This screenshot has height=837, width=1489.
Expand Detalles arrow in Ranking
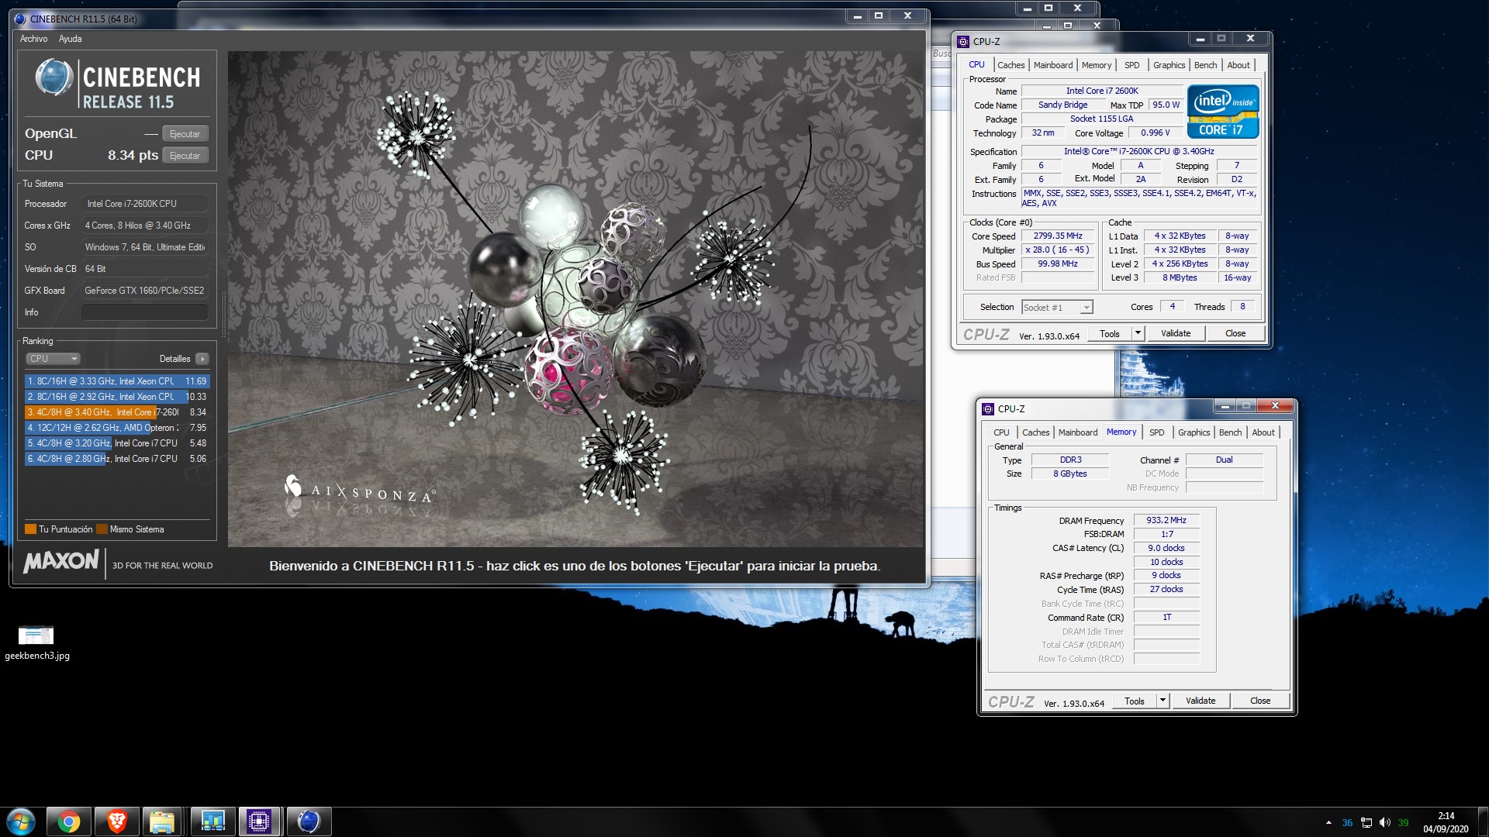pos(202,359)
